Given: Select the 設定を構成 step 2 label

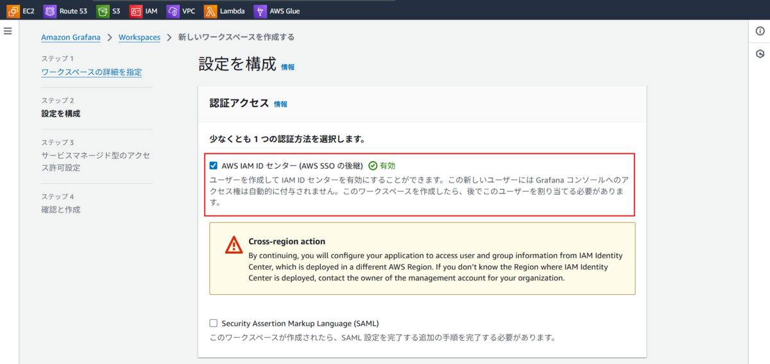Looking at the screenshot, I should click(x=61, y=113).
